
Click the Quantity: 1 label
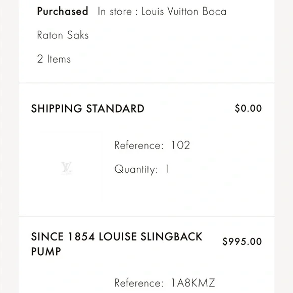click(x=142, y=169)
